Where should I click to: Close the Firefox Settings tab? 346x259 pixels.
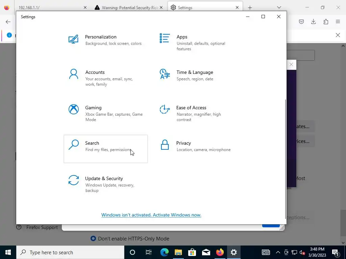237,7
